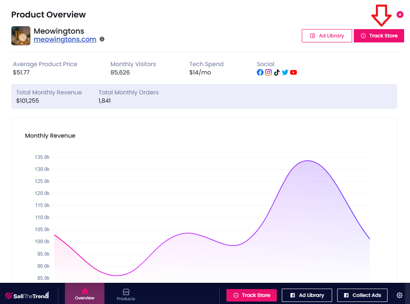The width and height of the screenshot is (410, 304).
Task: Click the top Track Store button
Action: (x=379, y=36)
